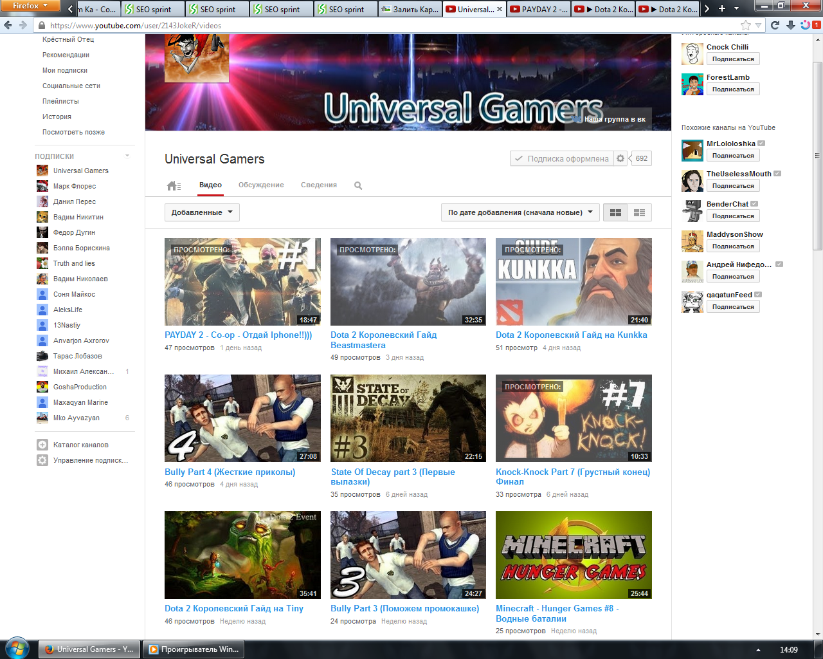Image resolution: width=823 pixels, height=659 pixels.
Task: Click GoshaProduction avatar in subscriptions
Action: [x=42, y=387]
